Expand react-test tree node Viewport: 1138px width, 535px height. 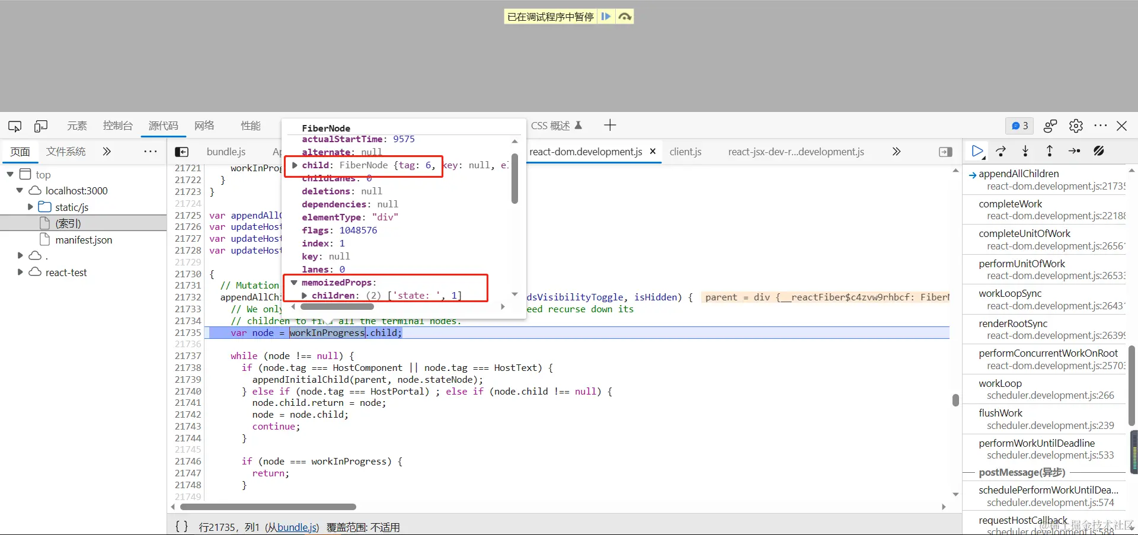(x=20, y=272)
